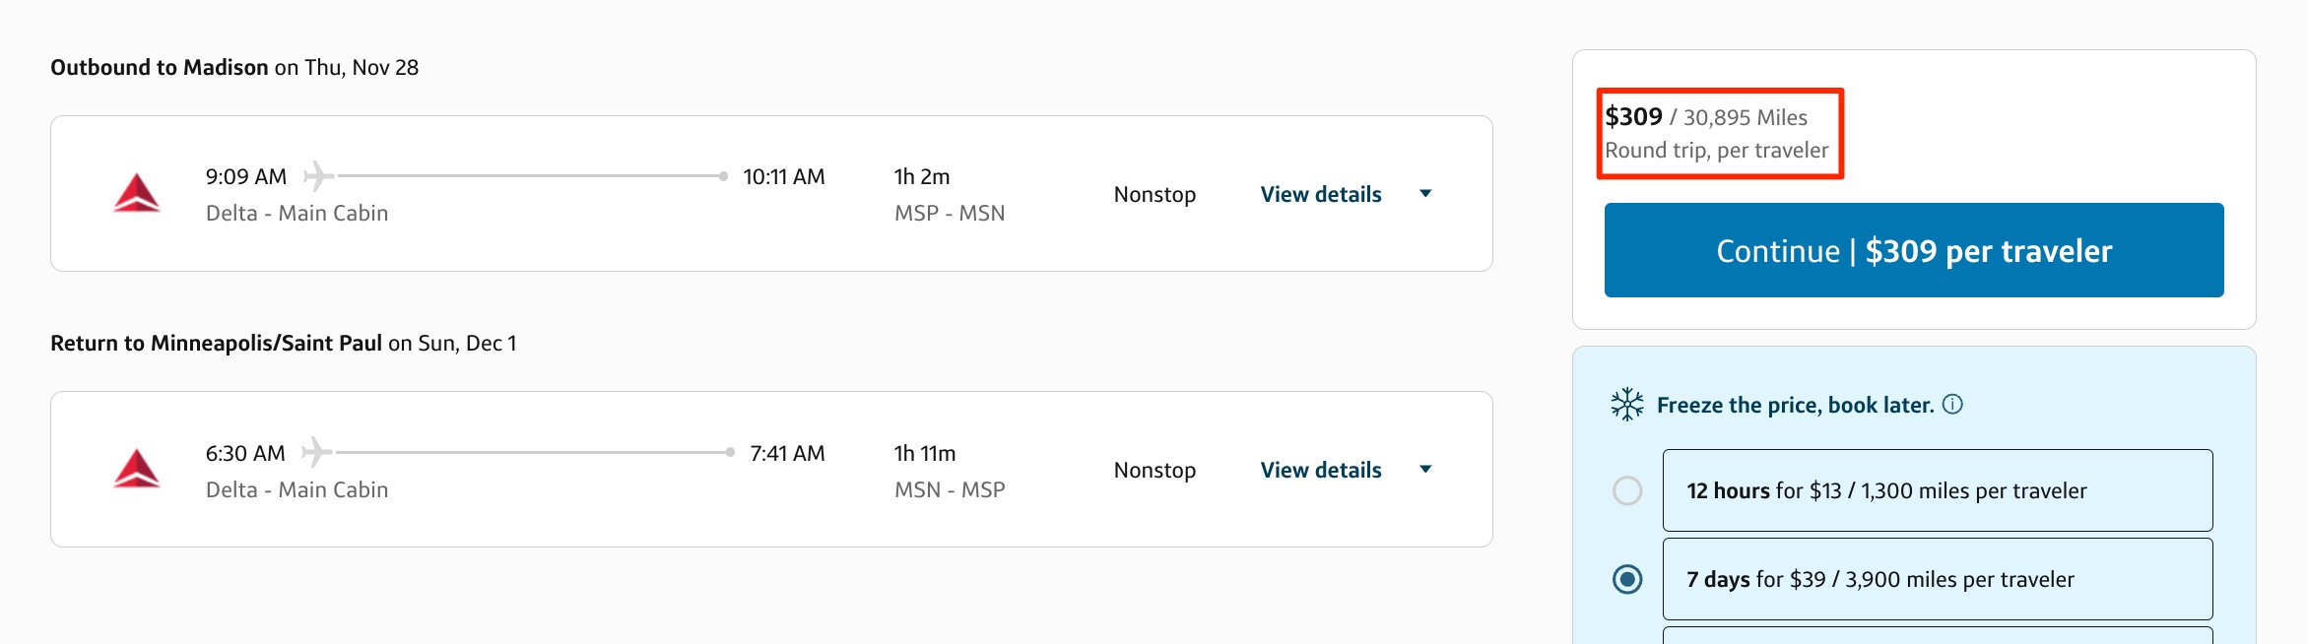Click the airplane icon in the outbound timeline
This screenshot has height=644, width=2307.
tap(316, 174)
